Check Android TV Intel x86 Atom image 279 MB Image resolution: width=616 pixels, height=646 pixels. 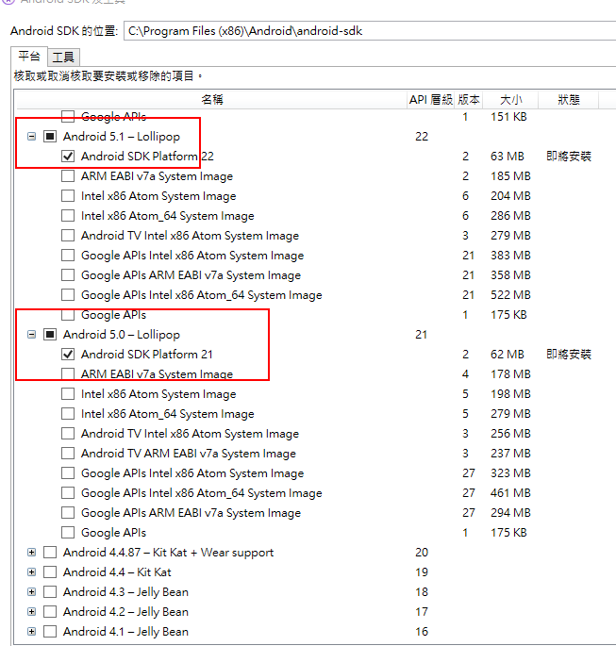68,236
